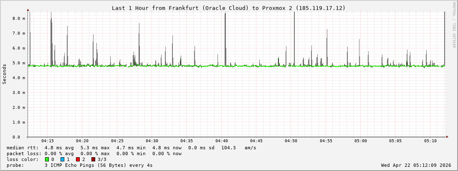The image size is (458, 171).
Task: Click the RRDTOOL / TOBI OETIKER watermark
Action: [x=454, y=25]
